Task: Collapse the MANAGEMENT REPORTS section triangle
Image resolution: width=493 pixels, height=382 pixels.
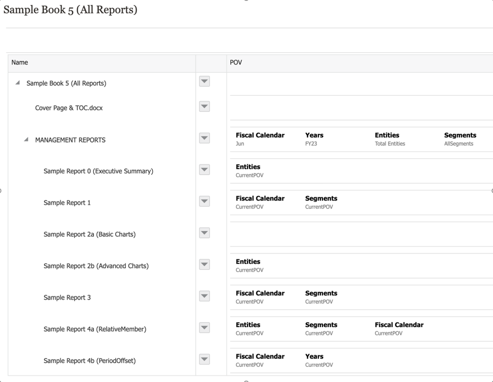Action: pyautogui.click(x=26, y=140)
